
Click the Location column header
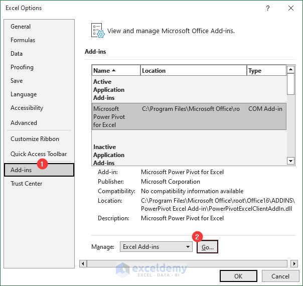tap(193, 71)
